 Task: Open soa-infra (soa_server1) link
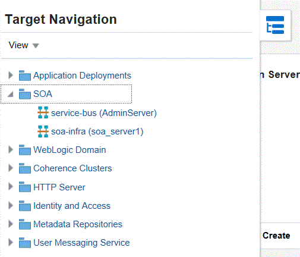(x=97, y=131)
